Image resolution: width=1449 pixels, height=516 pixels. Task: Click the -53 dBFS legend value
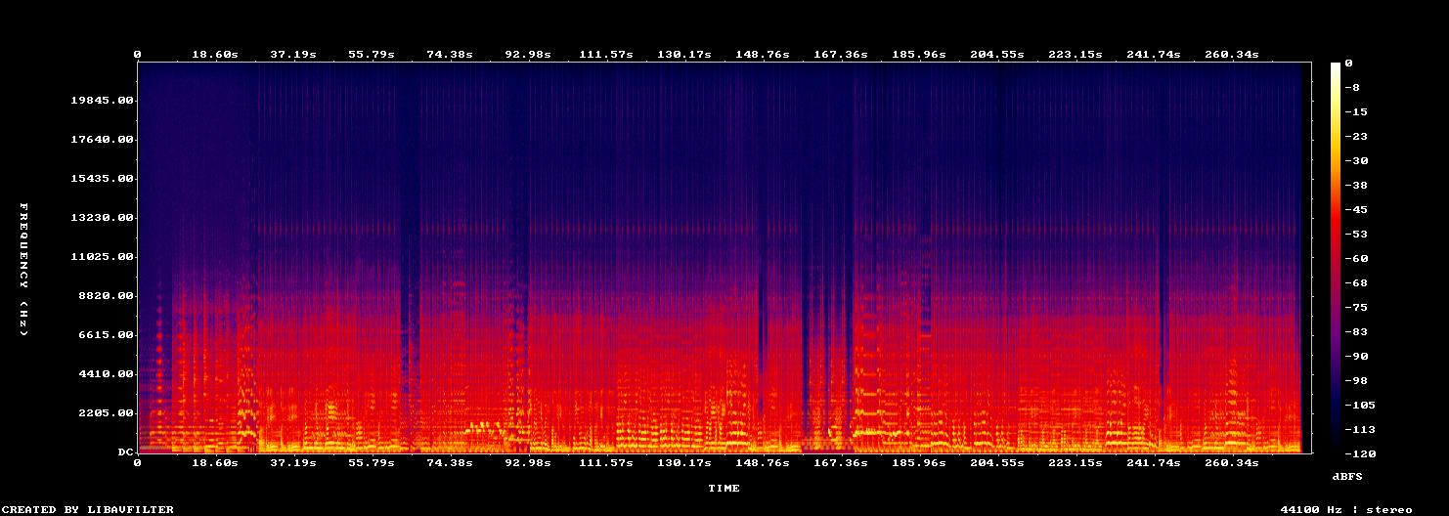click(x=1355, y=234)
